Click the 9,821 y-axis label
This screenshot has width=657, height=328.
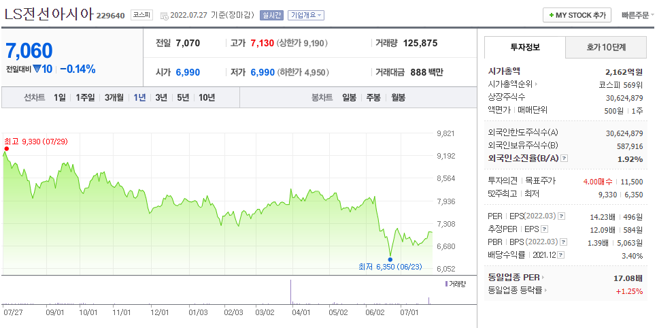[445, 133]
